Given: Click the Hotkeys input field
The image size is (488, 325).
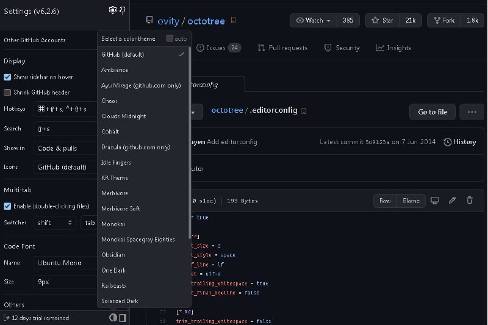Looking at the screenshot, I should (x=65, y=109).
